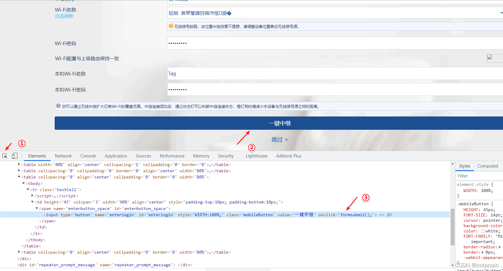This screenshot has width=503, height=271.
Task: Expand the script node
Action: click(32, 196)
